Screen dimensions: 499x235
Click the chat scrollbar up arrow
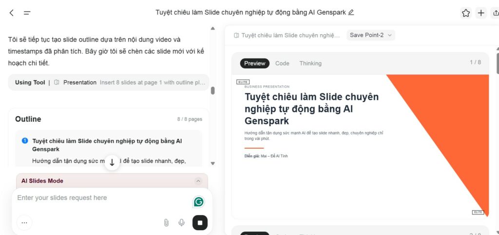212,28
